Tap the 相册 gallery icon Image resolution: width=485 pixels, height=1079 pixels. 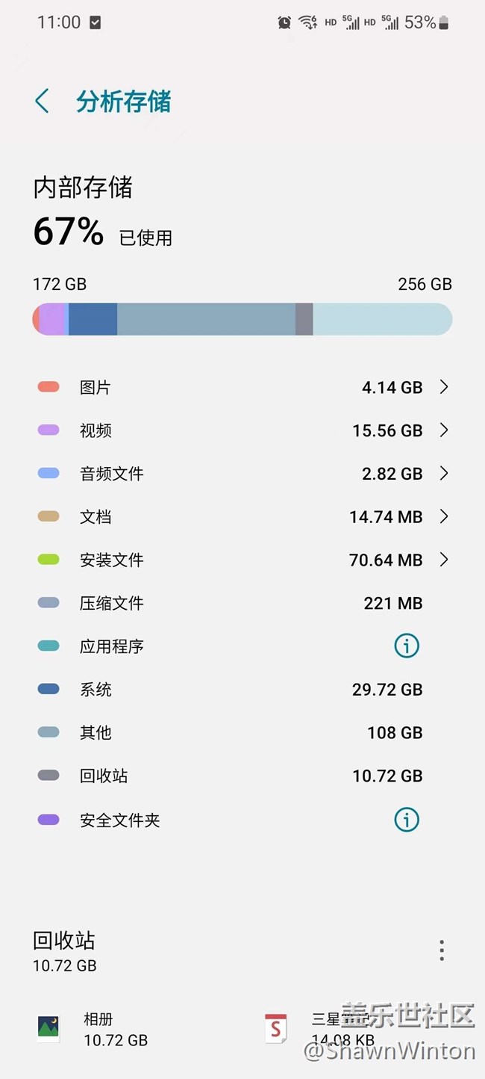tap(48, 1029)
